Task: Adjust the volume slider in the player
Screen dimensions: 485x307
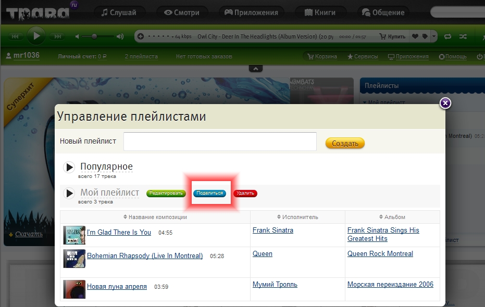Action: (94, 36)
